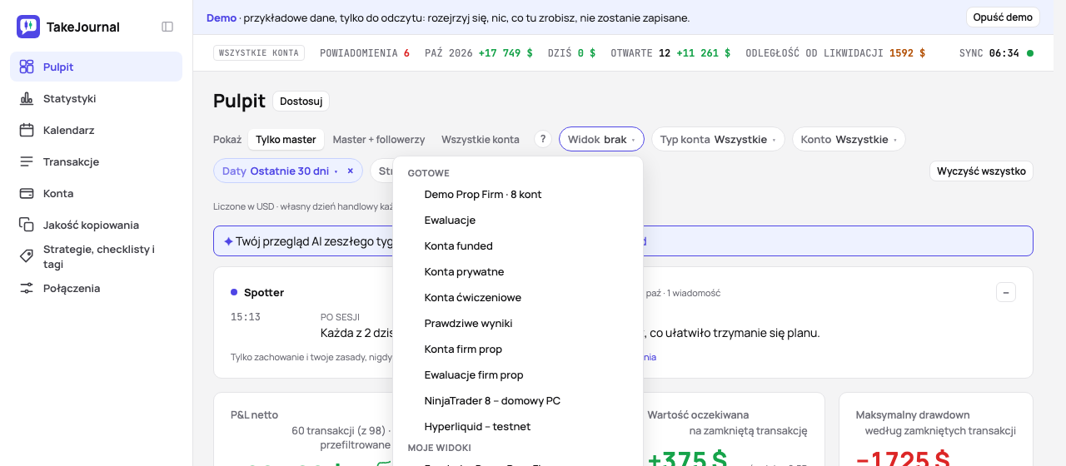1066x466 pixels.
Task: Select Wszystkie konta display option
Action: click(x=481, y=139)
